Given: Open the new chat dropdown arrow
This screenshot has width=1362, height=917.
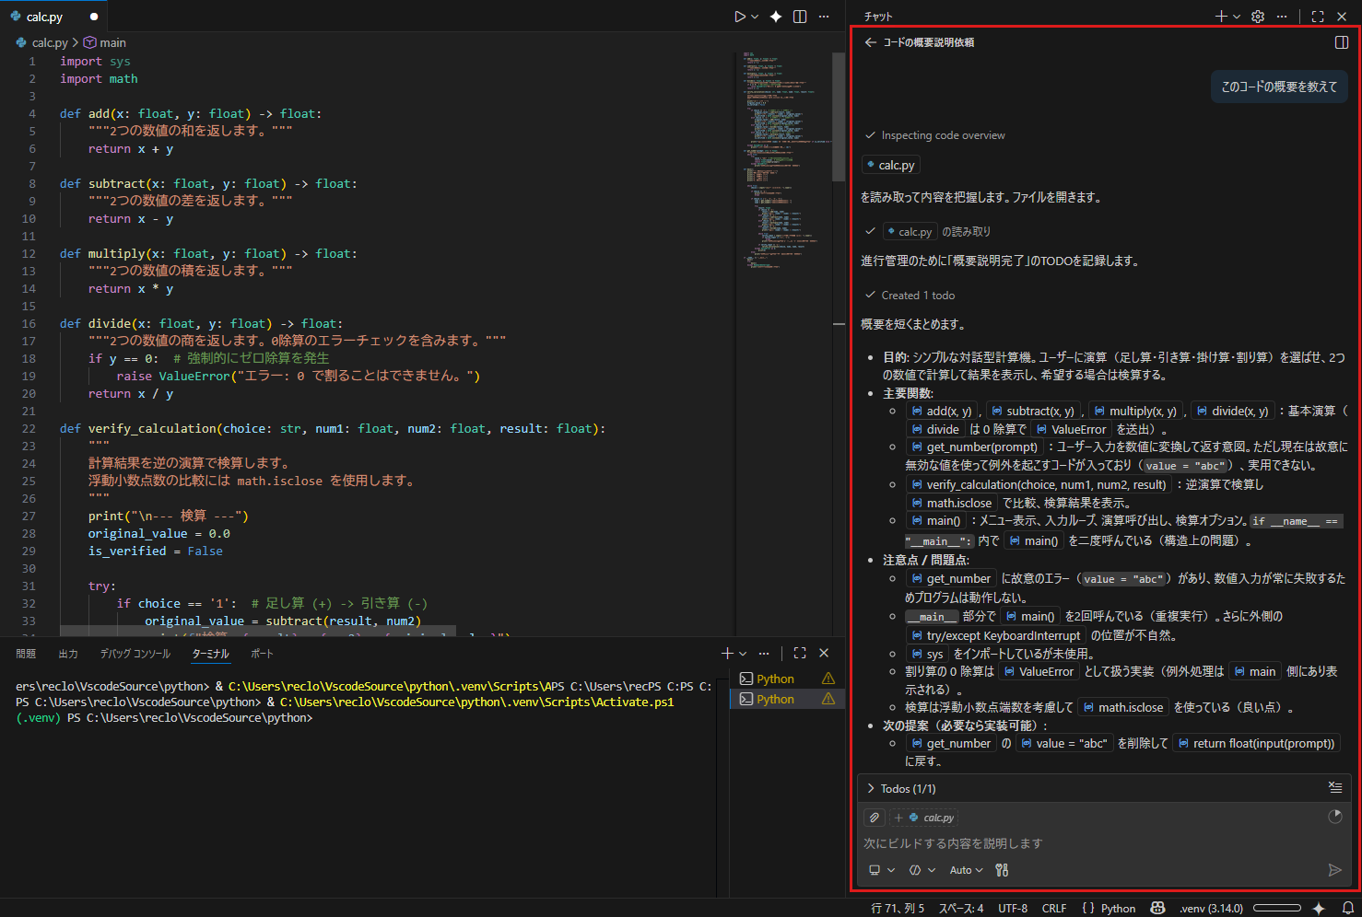Looking at the screenshot, I should pos(1237,17).
